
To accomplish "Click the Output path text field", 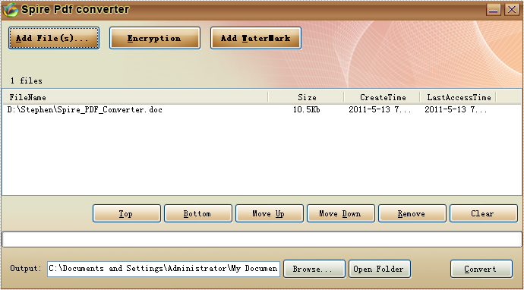I will (x=163, y=269).
